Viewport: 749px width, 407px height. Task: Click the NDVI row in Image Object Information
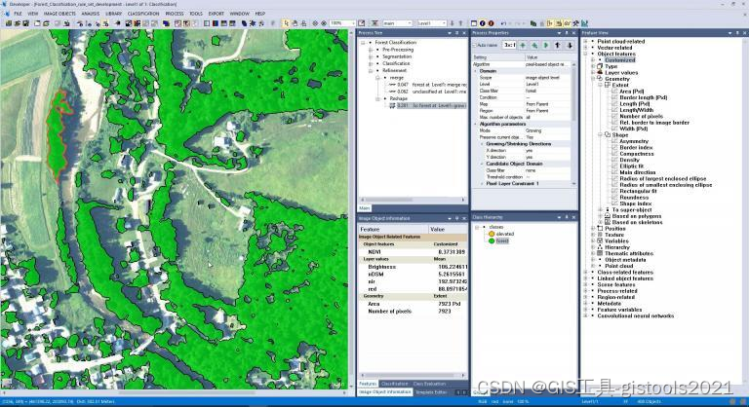pyautogui.click(x=413, y=252)
